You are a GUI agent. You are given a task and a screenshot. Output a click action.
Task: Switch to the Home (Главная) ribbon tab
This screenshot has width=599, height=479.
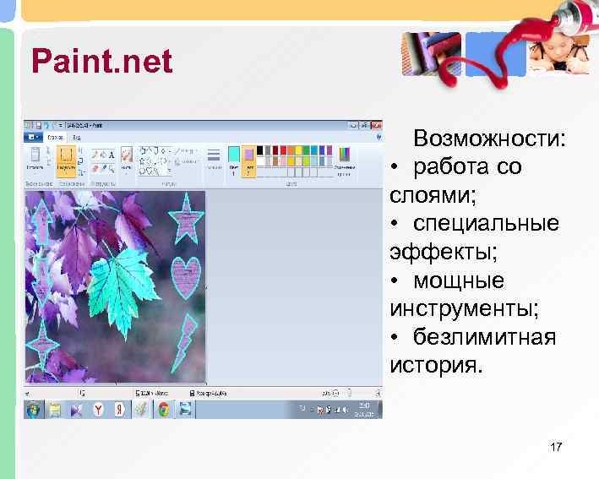point(55,137)
